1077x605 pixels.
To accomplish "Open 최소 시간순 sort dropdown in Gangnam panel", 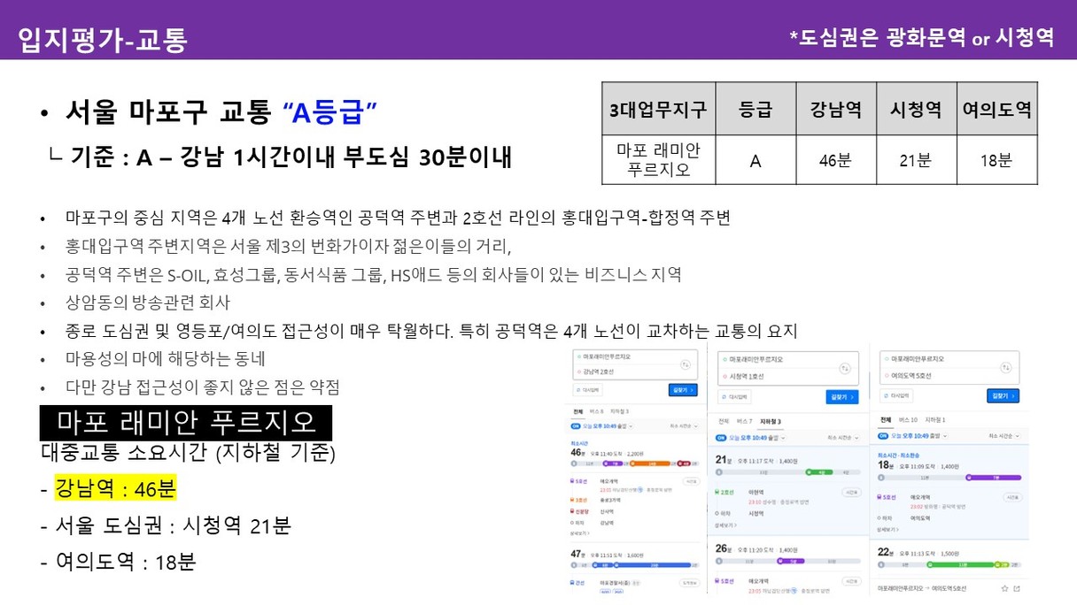I will 684,425.
